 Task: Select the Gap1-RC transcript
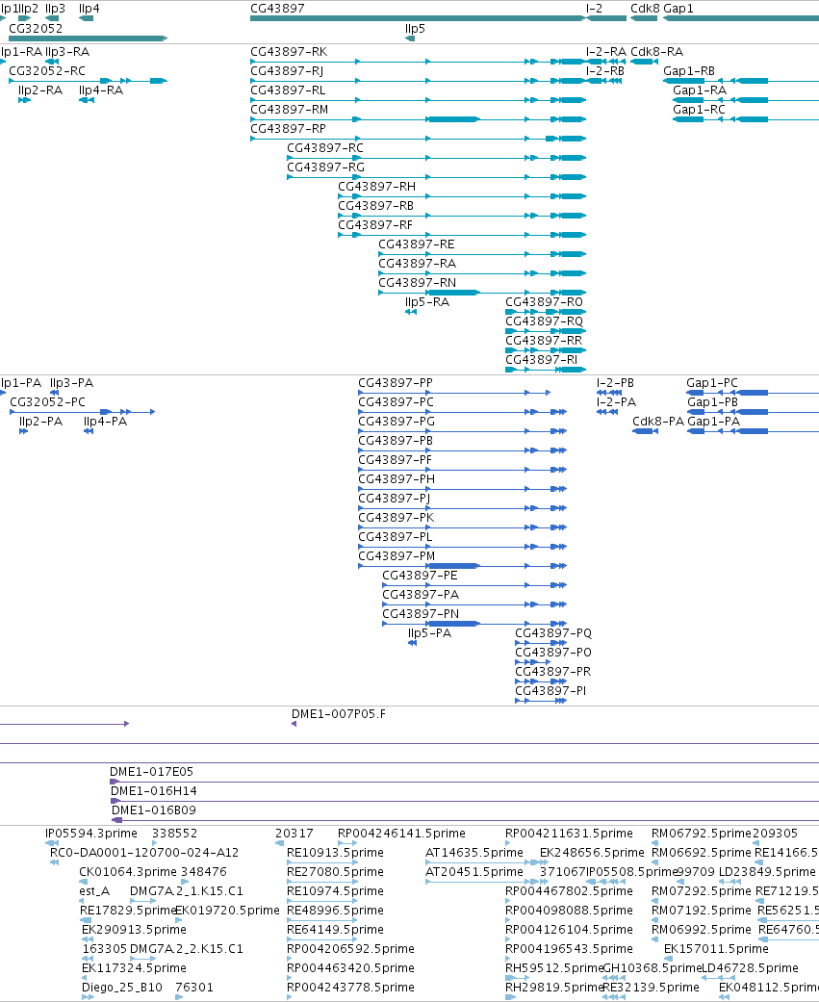tap(699, 110)
